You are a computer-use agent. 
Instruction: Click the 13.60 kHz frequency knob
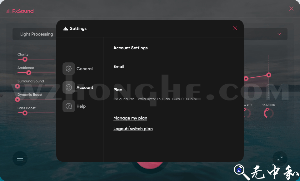[268, 113]
